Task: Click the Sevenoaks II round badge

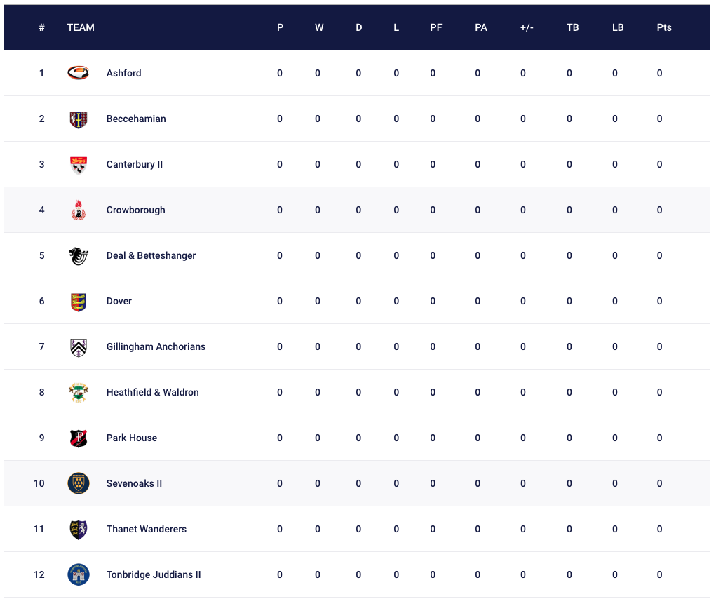Action: click(78, 484)
